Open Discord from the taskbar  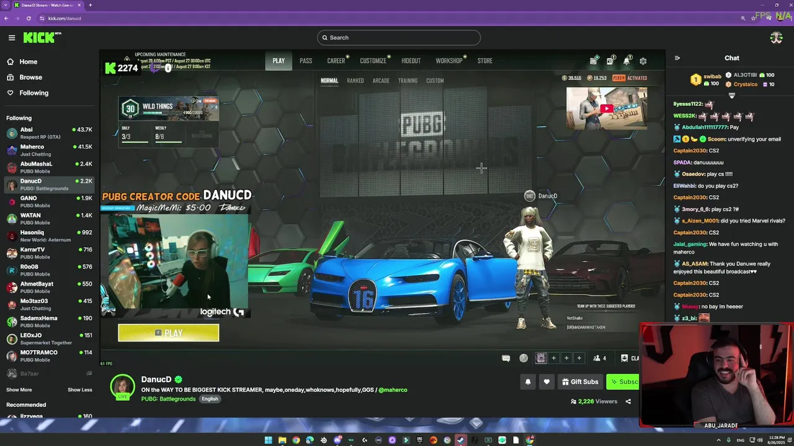[x=337, y=440]
